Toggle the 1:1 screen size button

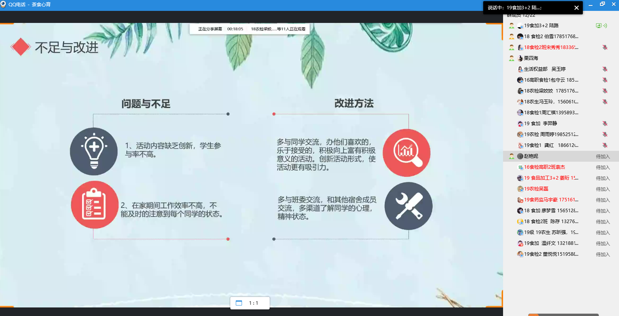pos(250,303)
